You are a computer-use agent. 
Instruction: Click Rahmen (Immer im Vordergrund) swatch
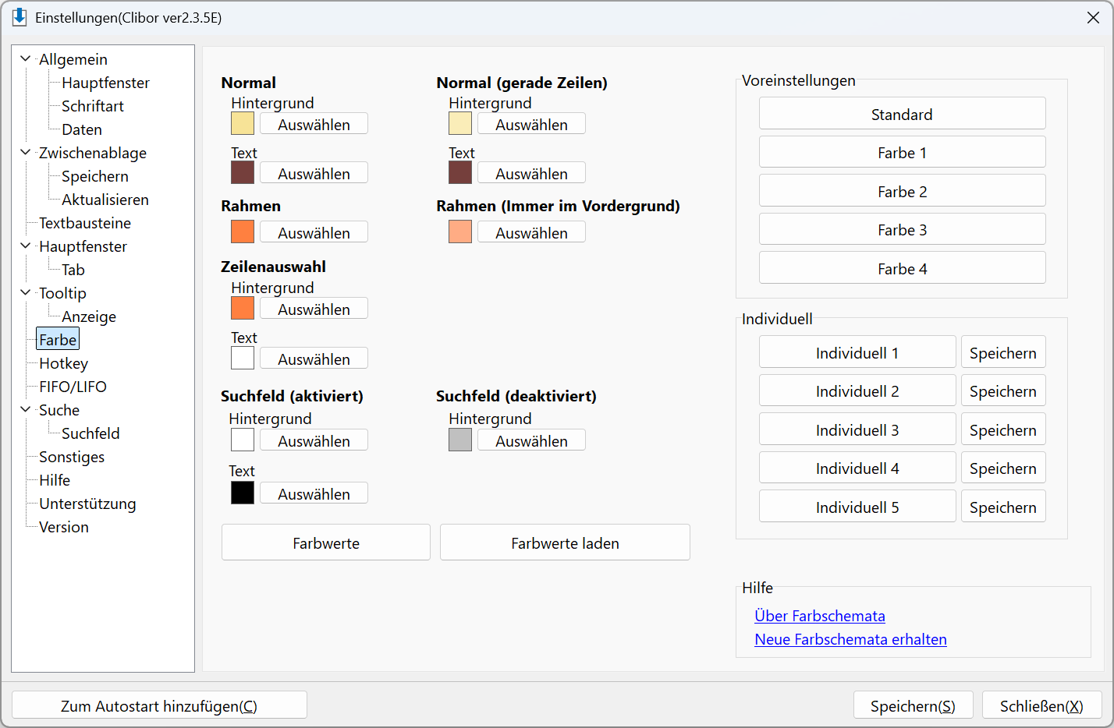click(x=460, y=231)
